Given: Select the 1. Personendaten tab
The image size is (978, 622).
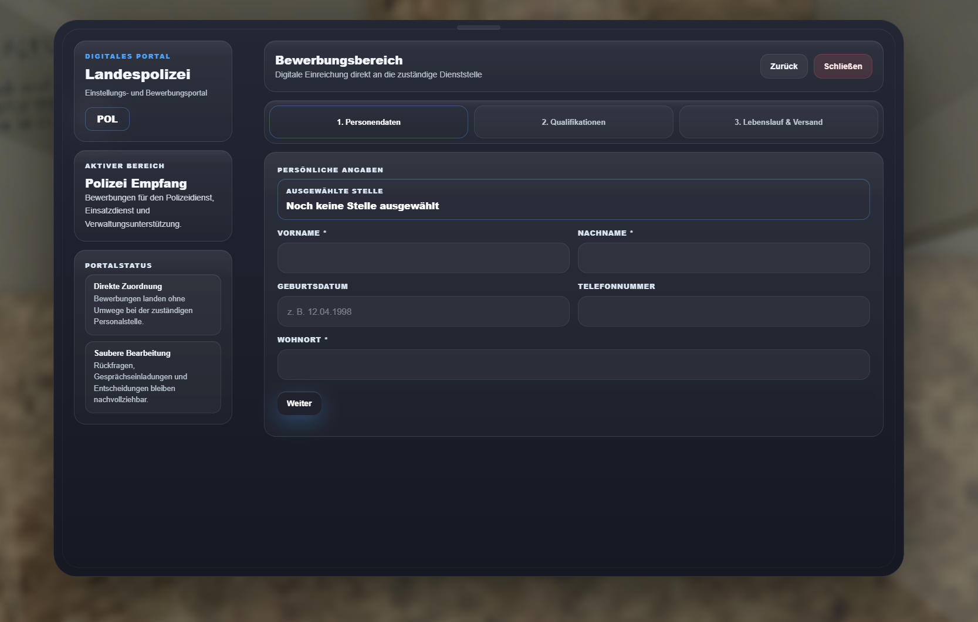Looking at the screenshot, I should (x=368, y=122).
